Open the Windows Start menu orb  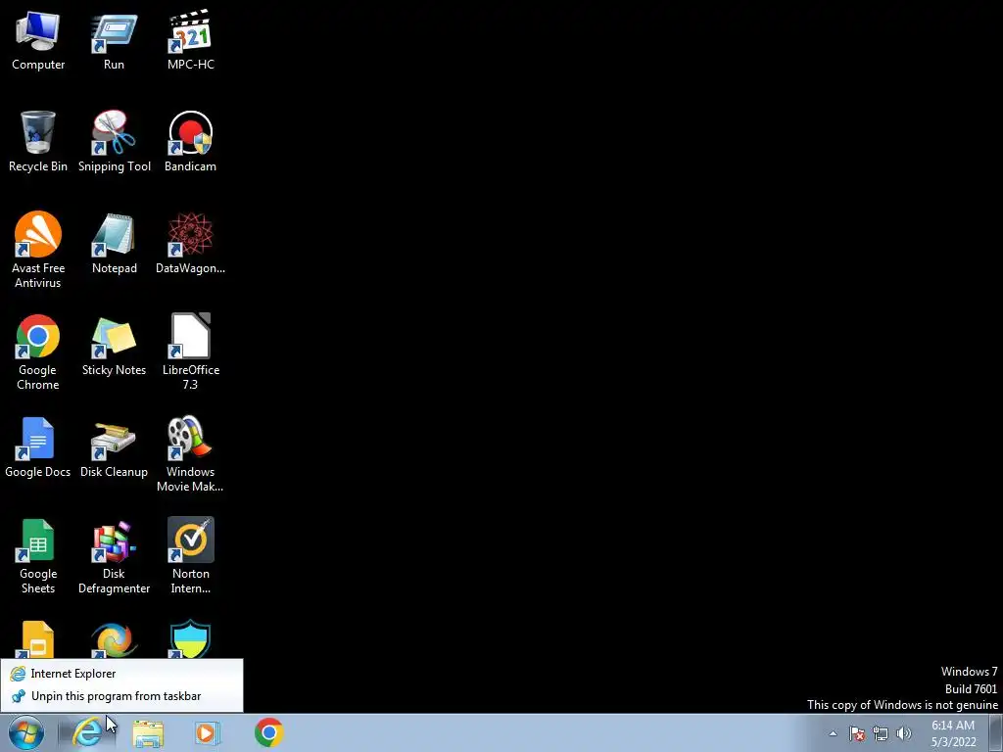[x=26, y=732]
